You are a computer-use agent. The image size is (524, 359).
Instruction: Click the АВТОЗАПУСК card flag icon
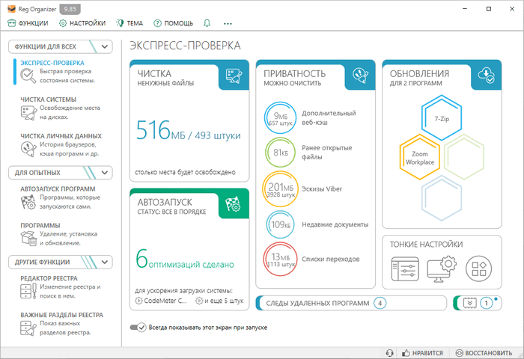[234, 203]
